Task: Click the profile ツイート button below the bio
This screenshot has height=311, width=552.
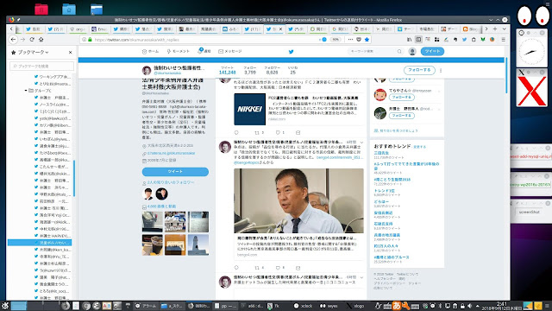Action: coord(175,171)
